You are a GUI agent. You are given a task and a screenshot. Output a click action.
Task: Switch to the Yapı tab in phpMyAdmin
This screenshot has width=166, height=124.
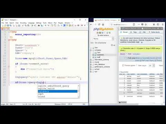coord(133,32)
